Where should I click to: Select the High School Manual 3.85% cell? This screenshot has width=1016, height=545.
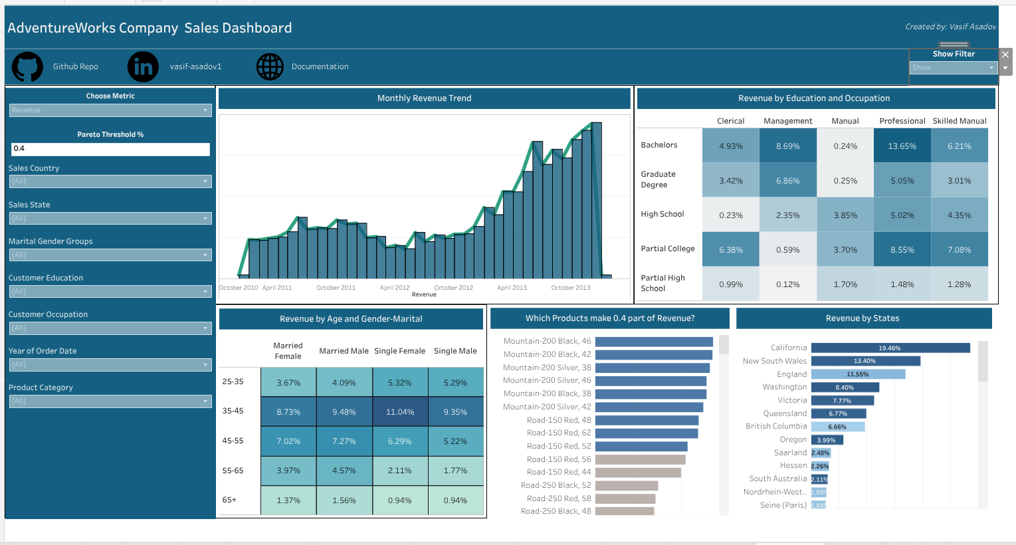pos(845,215)
